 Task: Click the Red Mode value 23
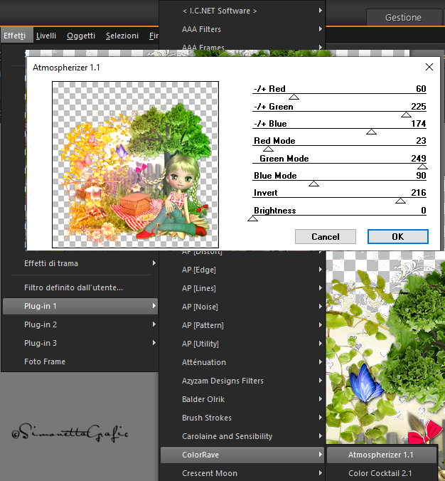coord(421,140)
